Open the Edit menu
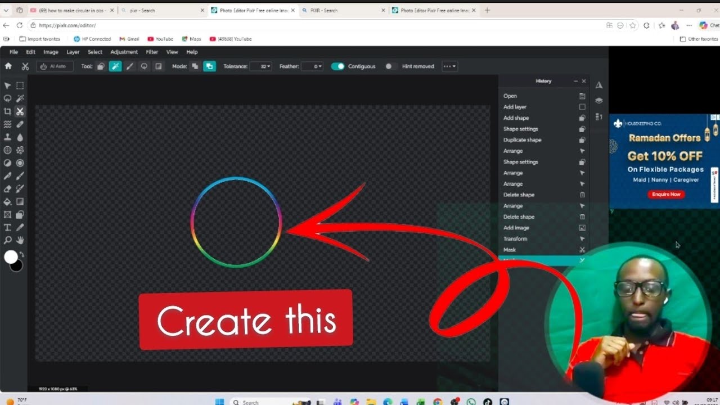Viewport: 720px width, 405px height. (x=30, y=52)
